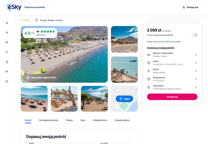Expand the Kiedy date selection row
The height and width of the screenshot is (144, 208).
coord(172,63)
